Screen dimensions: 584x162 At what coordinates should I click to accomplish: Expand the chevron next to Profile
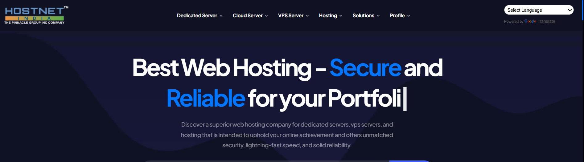[x=409, y=16]
